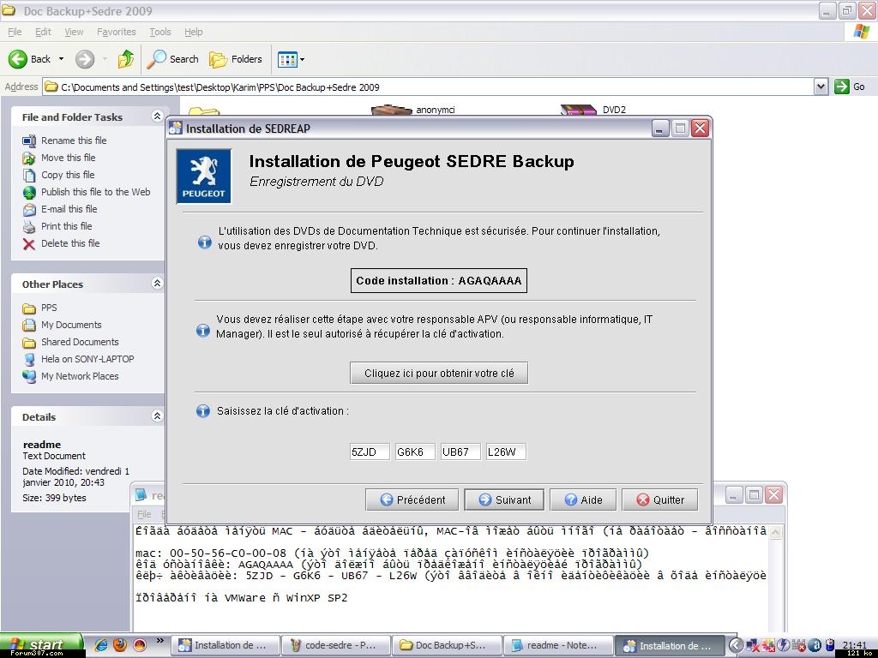Open My Documents from Other Places
Screen dimensions: 878x658
pos(71,325)
